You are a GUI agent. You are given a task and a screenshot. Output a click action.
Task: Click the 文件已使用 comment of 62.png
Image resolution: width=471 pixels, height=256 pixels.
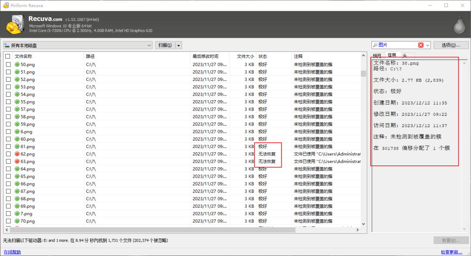[327, 154]
